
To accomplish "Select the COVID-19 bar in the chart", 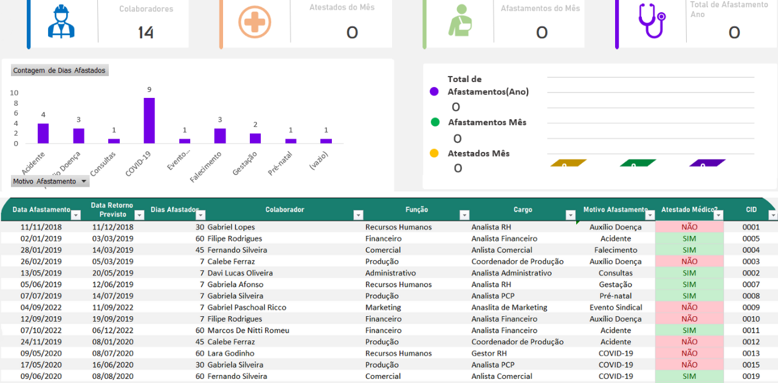I will click(x=149, y=120).
